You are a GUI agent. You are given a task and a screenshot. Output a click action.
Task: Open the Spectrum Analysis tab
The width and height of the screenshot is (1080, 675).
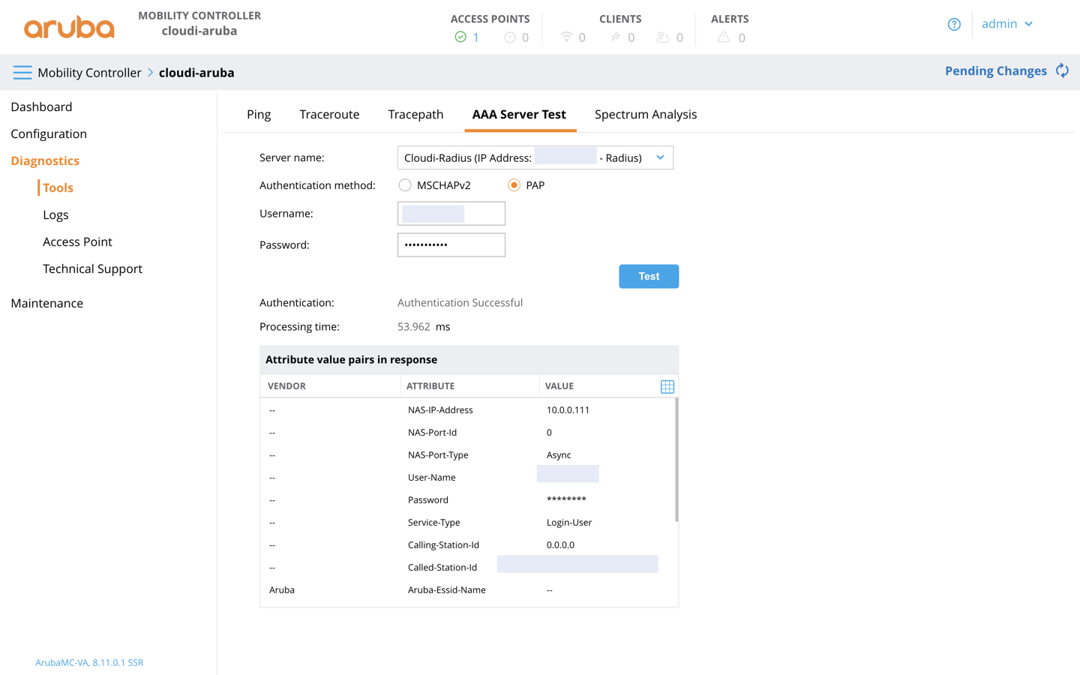click(646, 114)
